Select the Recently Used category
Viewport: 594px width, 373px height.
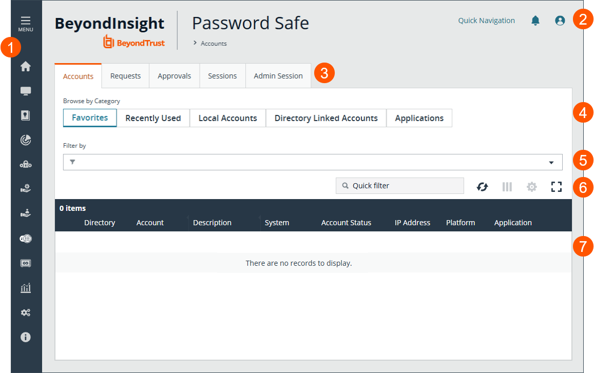click(x=153, y=118)
